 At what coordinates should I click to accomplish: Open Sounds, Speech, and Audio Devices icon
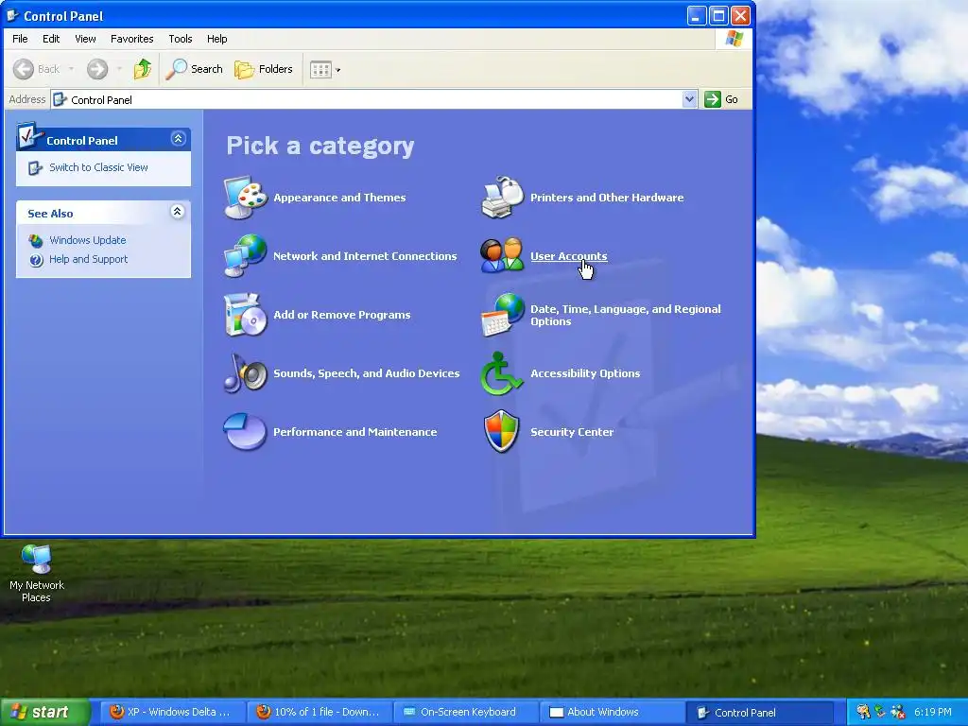(x=245, y=373)
